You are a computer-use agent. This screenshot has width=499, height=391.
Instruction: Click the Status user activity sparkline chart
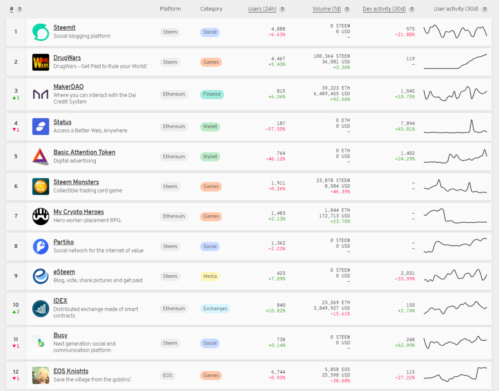click(455, 126)
